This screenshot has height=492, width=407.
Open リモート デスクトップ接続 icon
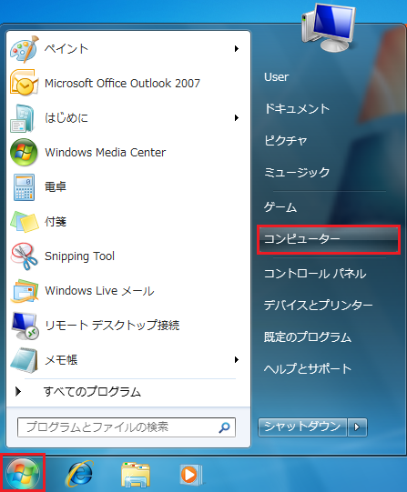[25, 326]
